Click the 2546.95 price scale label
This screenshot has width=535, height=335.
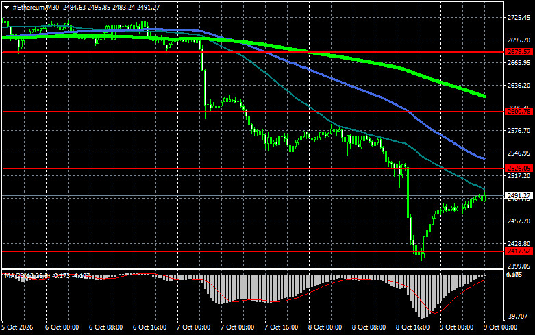click(519, 153)
